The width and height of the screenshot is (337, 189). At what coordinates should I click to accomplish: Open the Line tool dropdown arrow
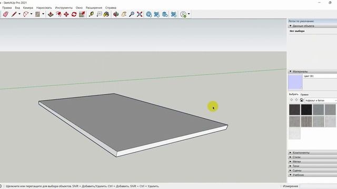(19, 14)
